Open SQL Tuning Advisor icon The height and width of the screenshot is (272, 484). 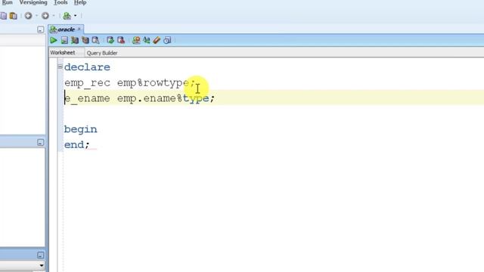pyautogui.click(x=96, y=40)
